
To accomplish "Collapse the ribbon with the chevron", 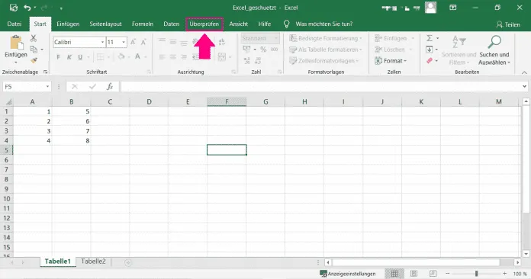I will (524, 72).
